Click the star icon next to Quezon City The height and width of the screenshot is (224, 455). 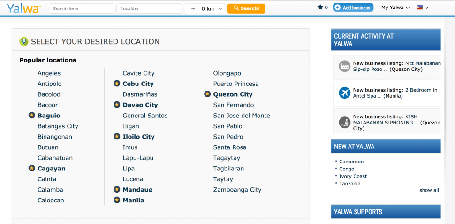click(207, 94)
